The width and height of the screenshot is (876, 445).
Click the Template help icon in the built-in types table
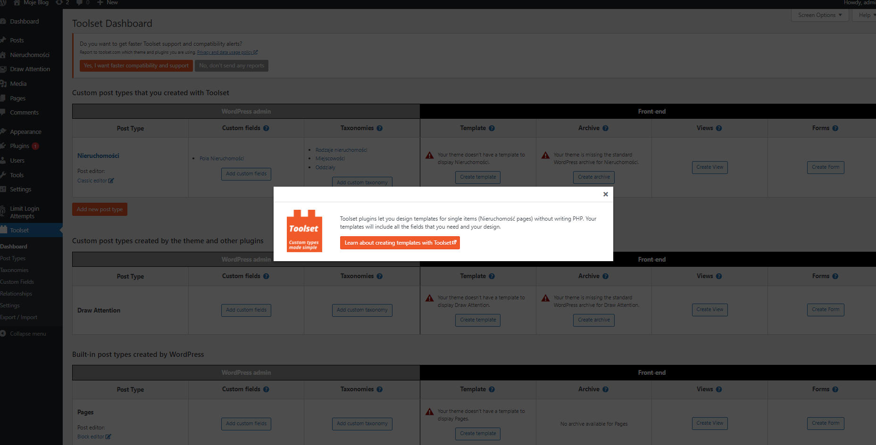[492, 389]
